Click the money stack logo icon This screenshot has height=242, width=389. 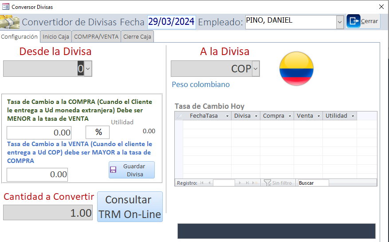[10, 22]
